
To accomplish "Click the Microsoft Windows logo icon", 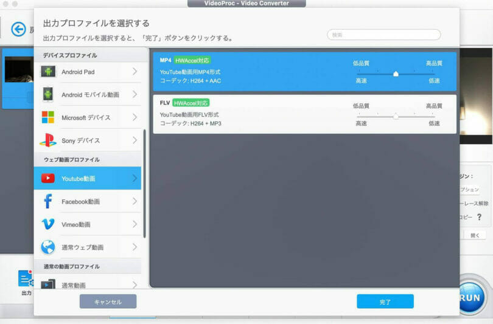I will (x=48, y=117).
